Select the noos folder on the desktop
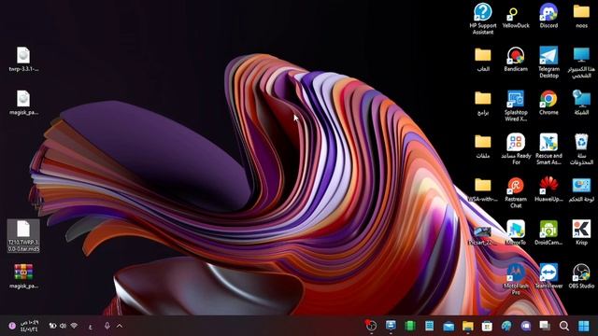The image size is (598, 336). (x=581, y=15)
